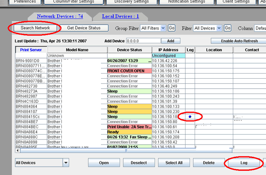Select print server BRN88415Cc
The height and width of the screenshot is (175, 266).
(31, 117)
